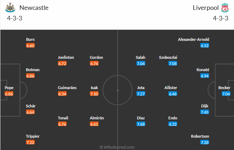This screenshot has height=150, width=234.
Task: Open the Newcastle team name link
Action: point(34,8)
